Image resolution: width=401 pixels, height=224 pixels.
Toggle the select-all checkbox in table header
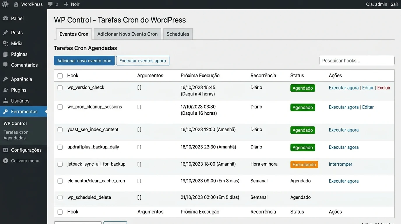click(60, 76)
